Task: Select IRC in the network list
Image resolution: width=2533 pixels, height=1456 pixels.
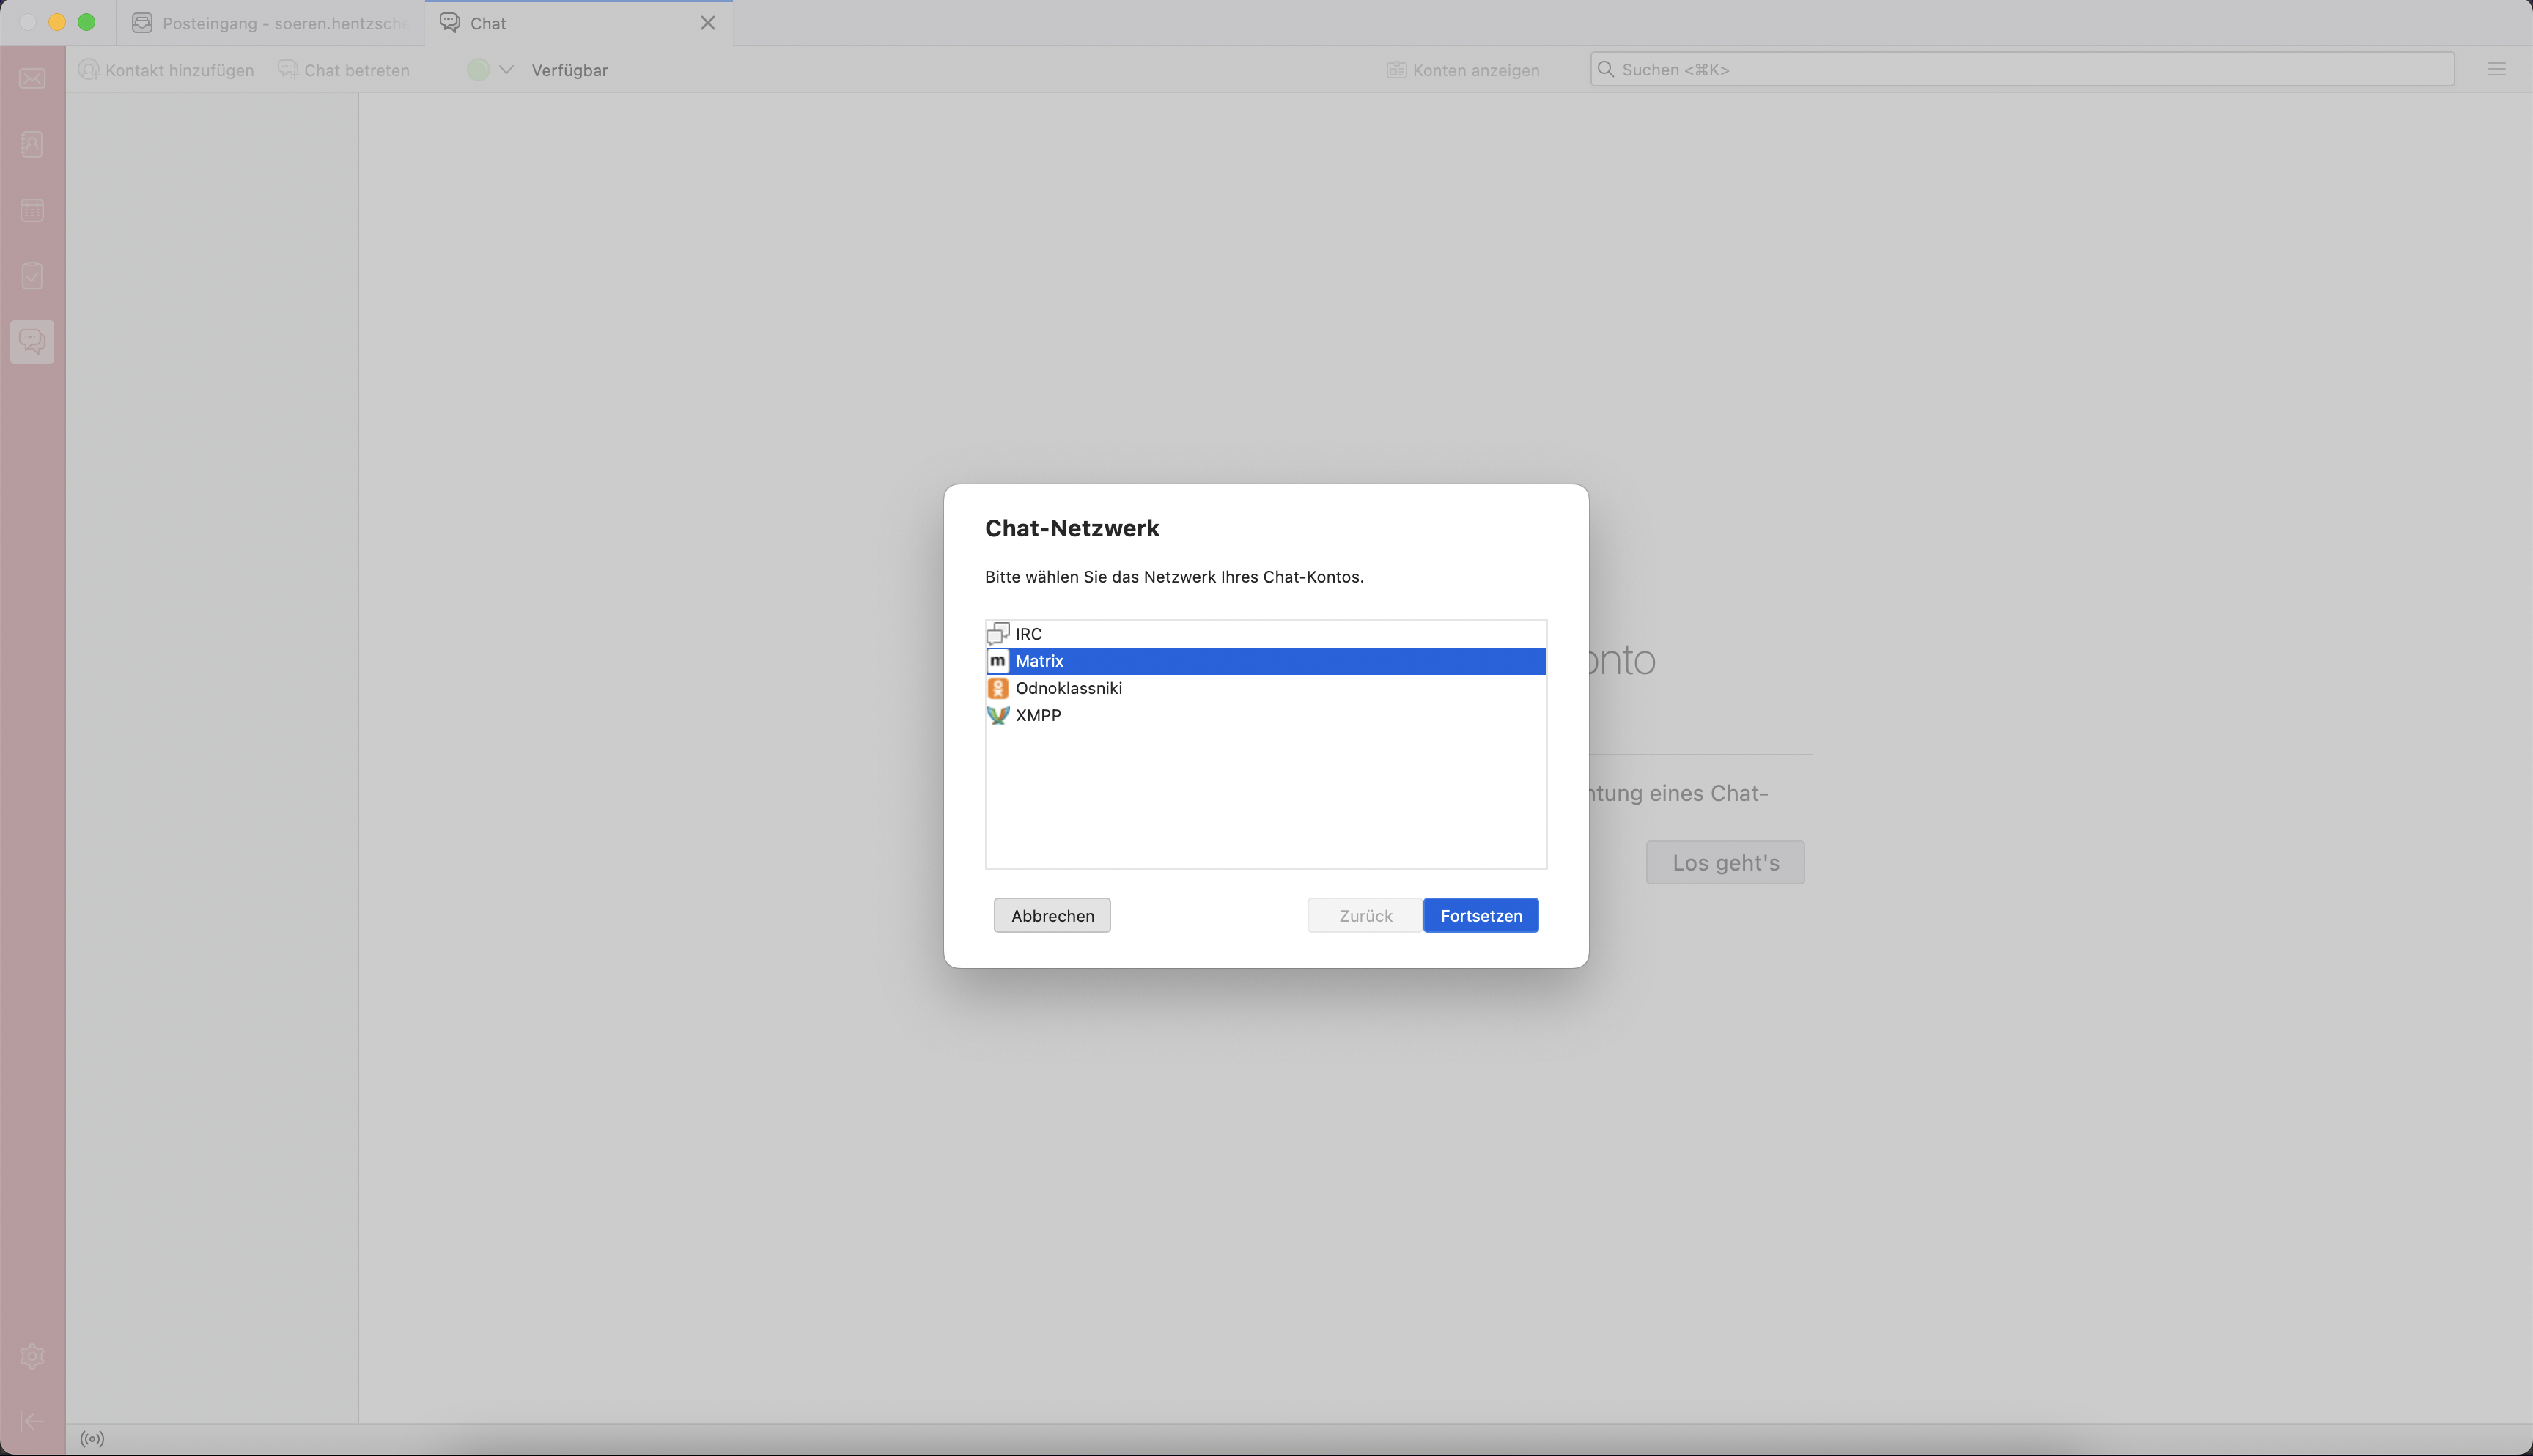Action: coord(1028,634)
